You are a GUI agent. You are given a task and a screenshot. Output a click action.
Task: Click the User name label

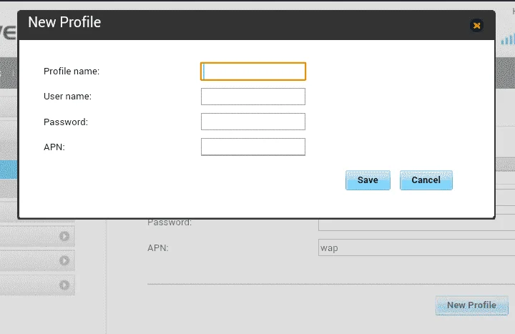click(67, 97)
